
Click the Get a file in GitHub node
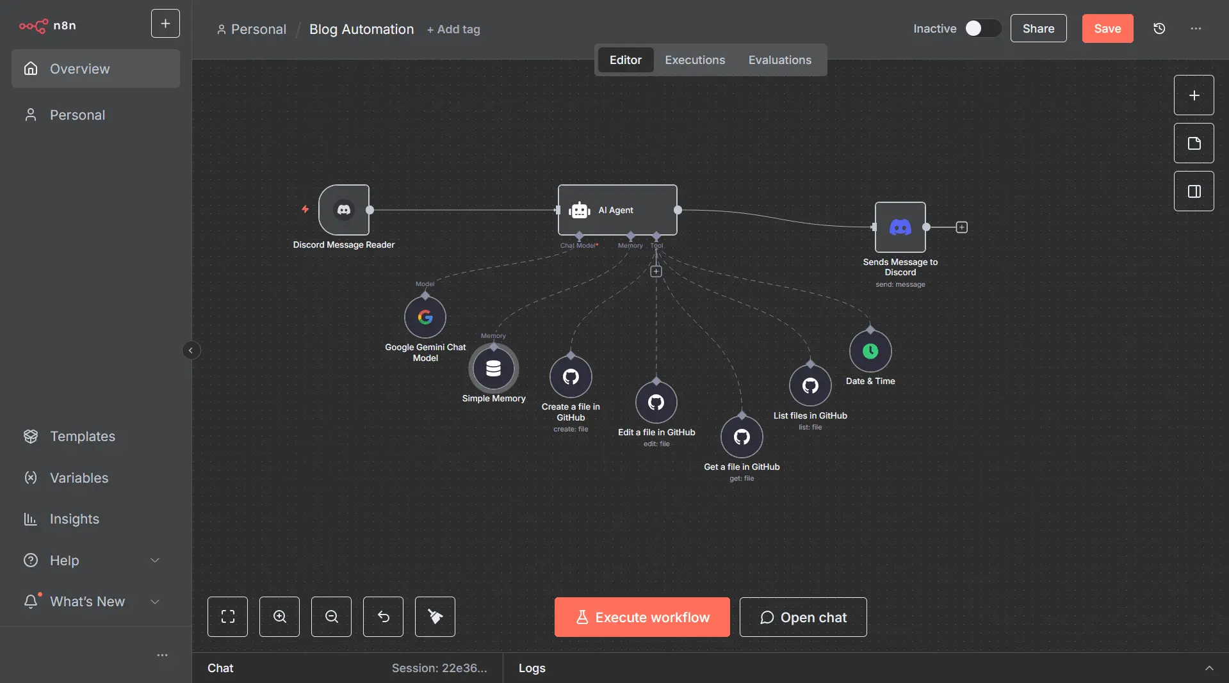click(x=742, y=437)
